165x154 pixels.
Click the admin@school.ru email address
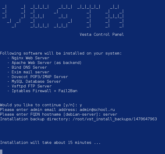coord(97,110)
